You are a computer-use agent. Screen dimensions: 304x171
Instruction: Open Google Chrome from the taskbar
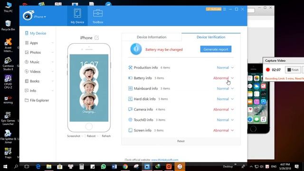coord(125,167)
